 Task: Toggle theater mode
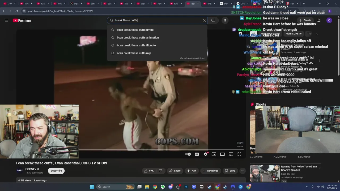(222, 154)
